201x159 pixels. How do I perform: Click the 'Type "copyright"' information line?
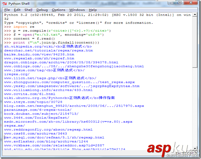(79, 23)
